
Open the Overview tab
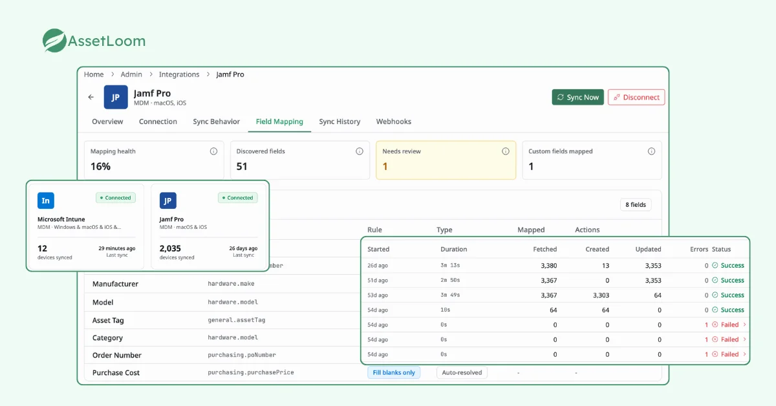[x=107, y=122]
